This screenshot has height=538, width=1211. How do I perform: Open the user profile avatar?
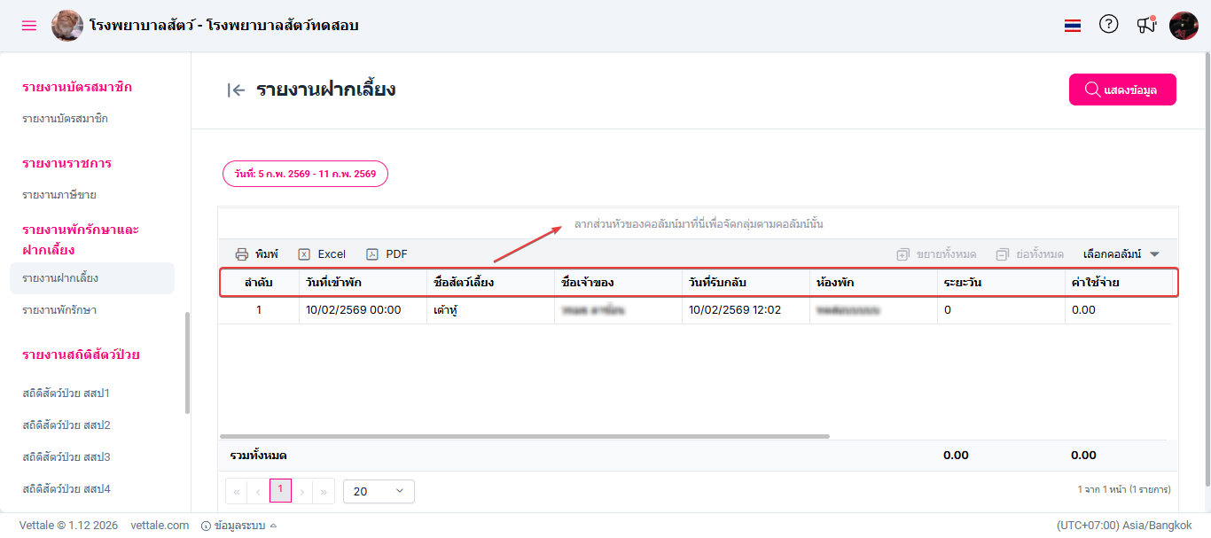[x=1184, y=26]
